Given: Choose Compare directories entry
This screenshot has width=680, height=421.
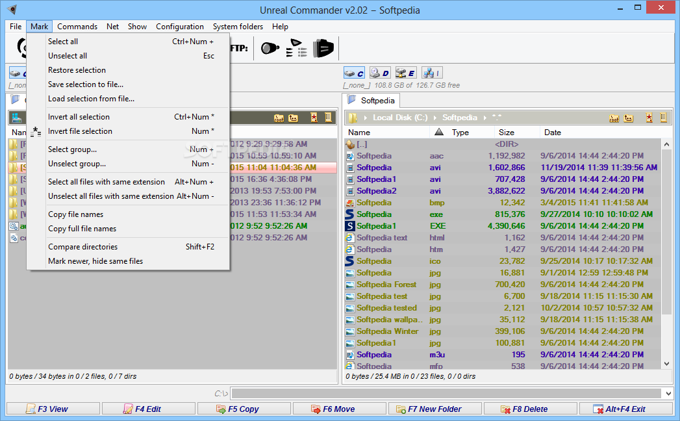Looking at the screenshot, I should pyautogui.click(x=129, y=247).
